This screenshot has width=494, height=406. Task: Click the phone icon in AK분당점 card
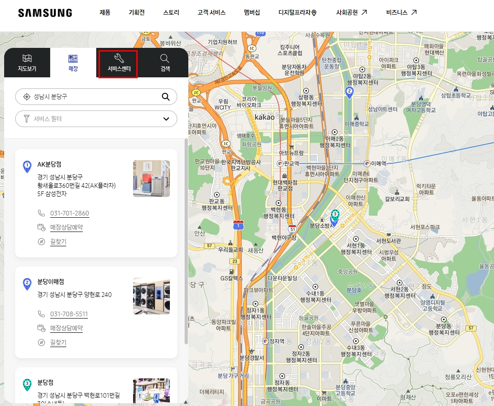pyautogui.click(x=41, y=213)
